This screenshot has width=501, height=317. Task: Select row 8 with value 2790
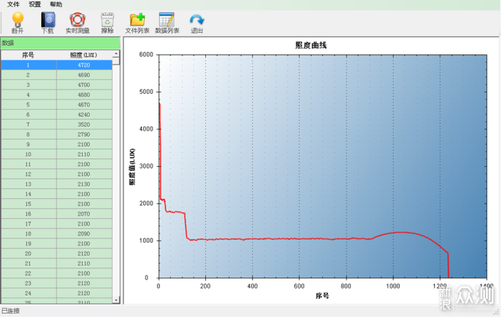click(56, 134)
